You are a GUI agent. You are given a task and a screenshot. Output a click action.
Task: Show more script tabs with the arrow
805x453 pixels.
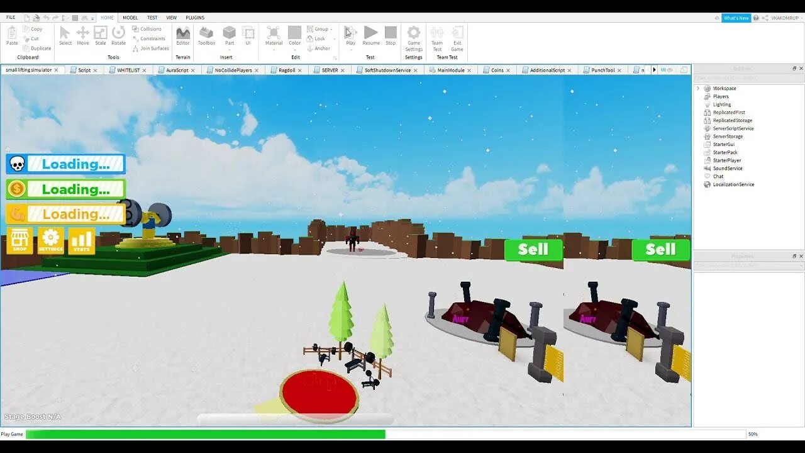[654, 70]
